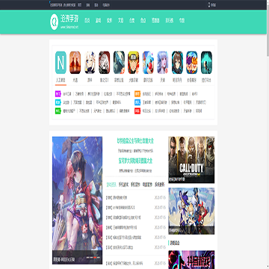269x269 pixels.
Task: Click the green category tag in link list
Action: tap(58, 111)
